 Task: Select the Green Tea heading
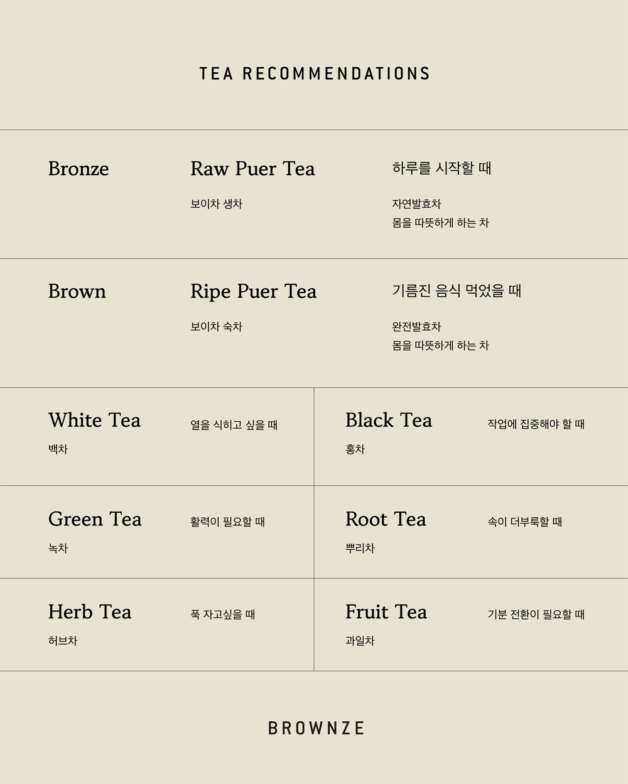pos(95,519)
